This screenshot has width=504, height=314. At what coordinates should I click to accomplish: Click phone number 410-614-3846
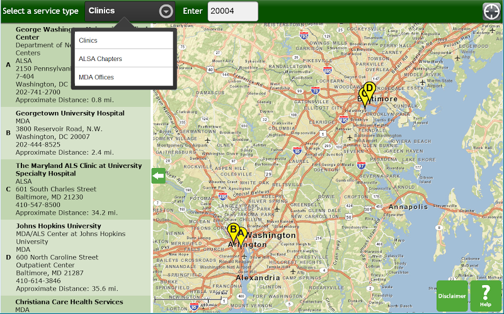38,281
